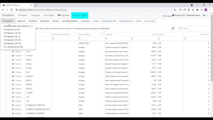Expand row r-33 with the plus icon
Screen dimensions: 213x120
(x=13, y=97)
